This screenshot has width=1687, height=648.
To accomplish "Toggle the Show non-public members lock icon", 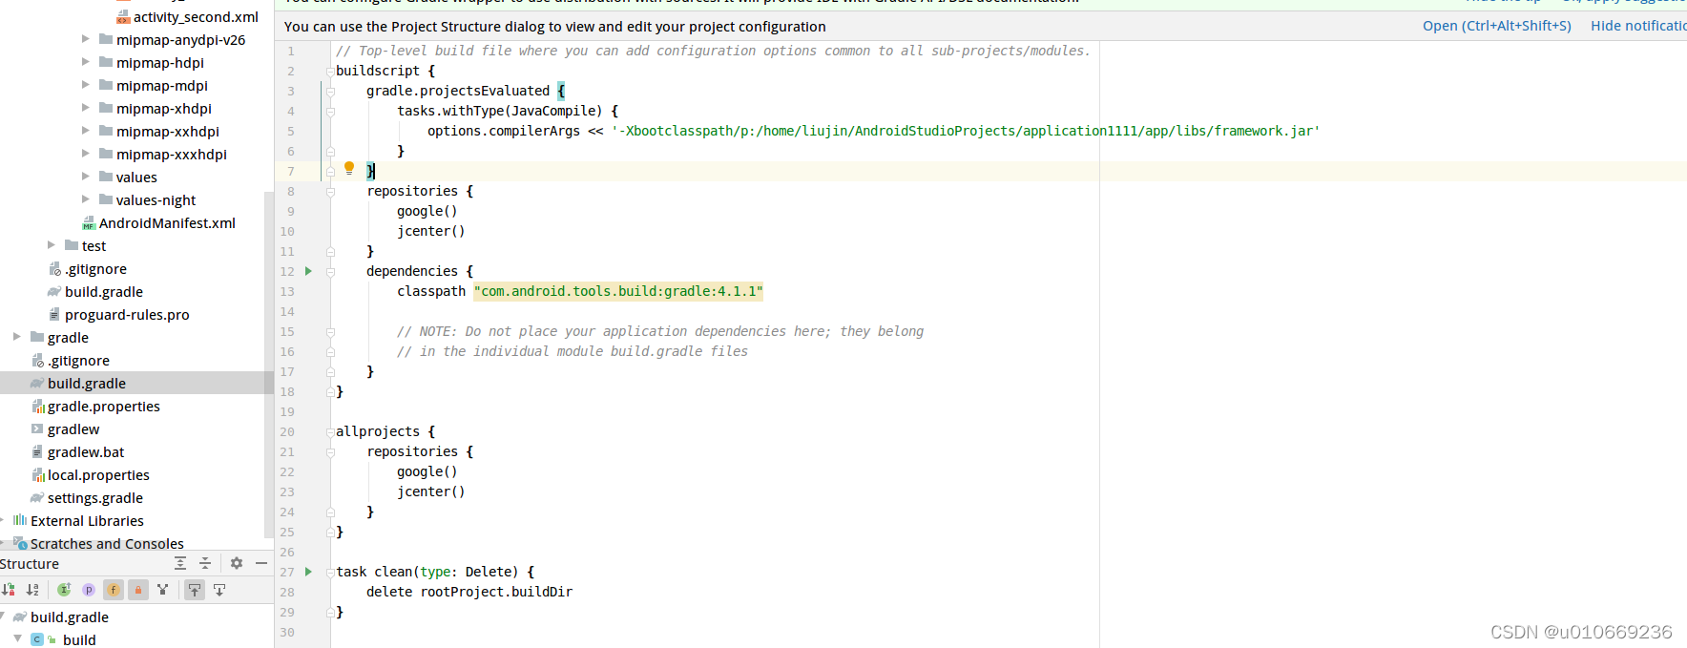I will 138,590.
